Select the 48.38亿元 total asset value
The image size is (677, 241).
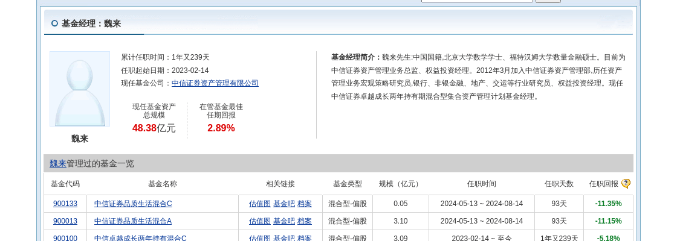[154, 128]
